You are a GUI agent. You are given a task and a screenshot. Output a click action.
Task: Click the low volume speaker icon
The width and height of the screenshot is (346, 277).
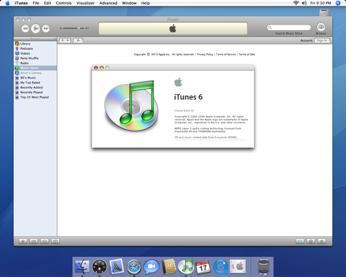point(61,28)
